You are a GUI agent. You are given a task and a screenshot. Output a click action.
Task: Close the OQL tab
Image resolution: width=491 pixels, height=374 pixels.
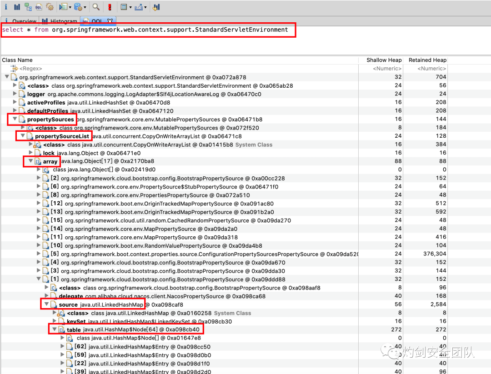(x=110, y=21)
